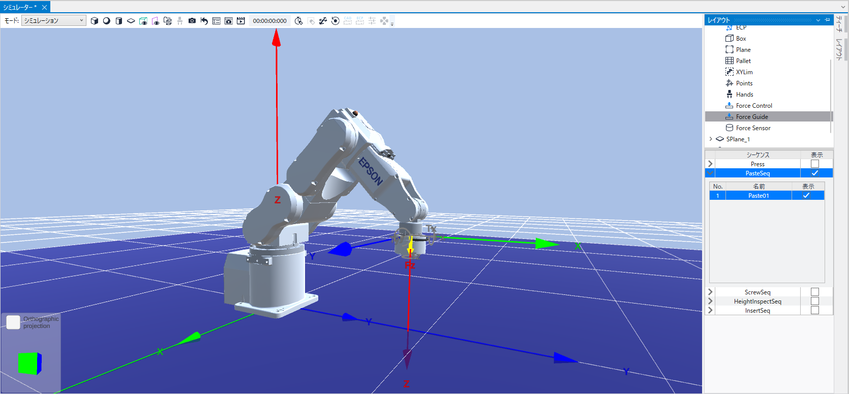Click the camera snapshot icon
The height and width of the screenshot is (394, 849).
(192, 21)
